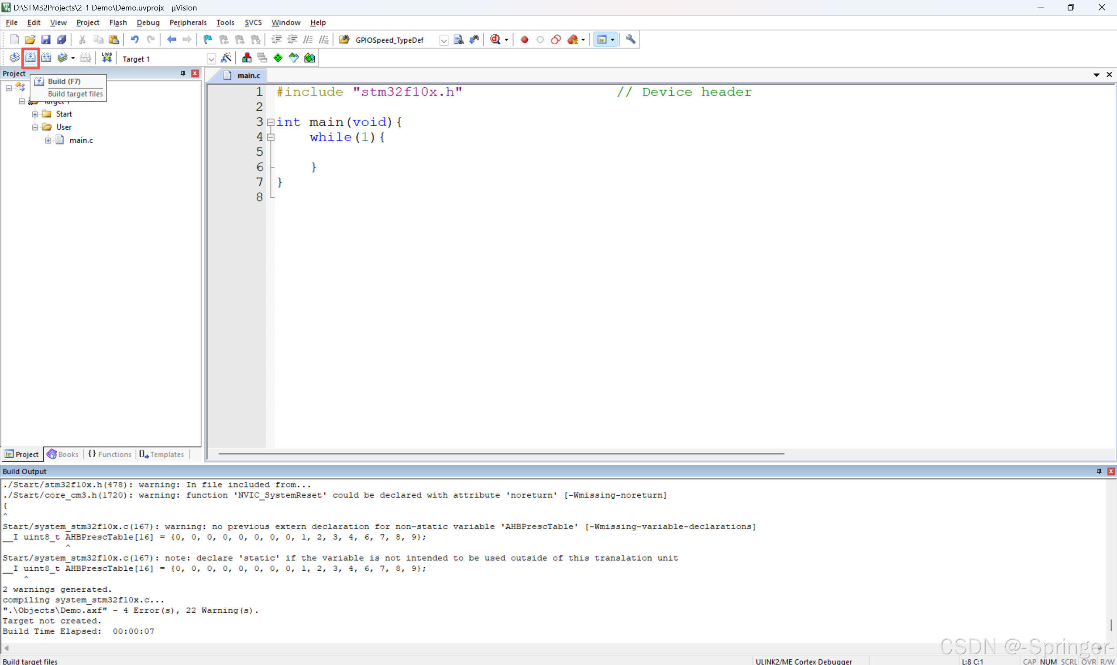Insert breakpoint with red circle icon
The width and height of the screenshot is (1117, 665).
pos(524,39)
